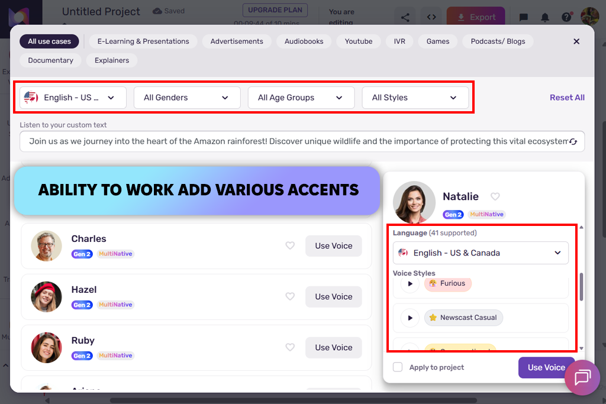Open the All Genders dropdown
Viewport: 606px width, 404px height.
point(187,98)
